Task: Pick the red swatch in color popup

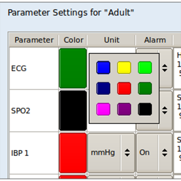Action: click(124, 88)
